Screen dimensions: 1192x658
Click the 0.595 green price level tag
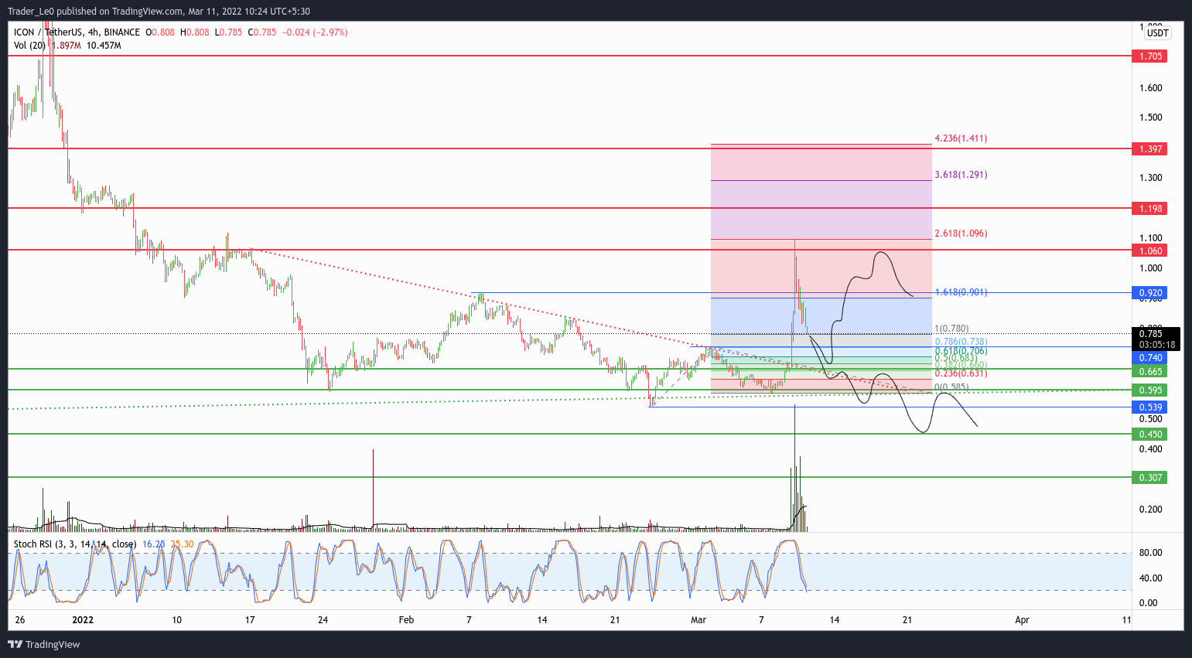point(1149,390)
